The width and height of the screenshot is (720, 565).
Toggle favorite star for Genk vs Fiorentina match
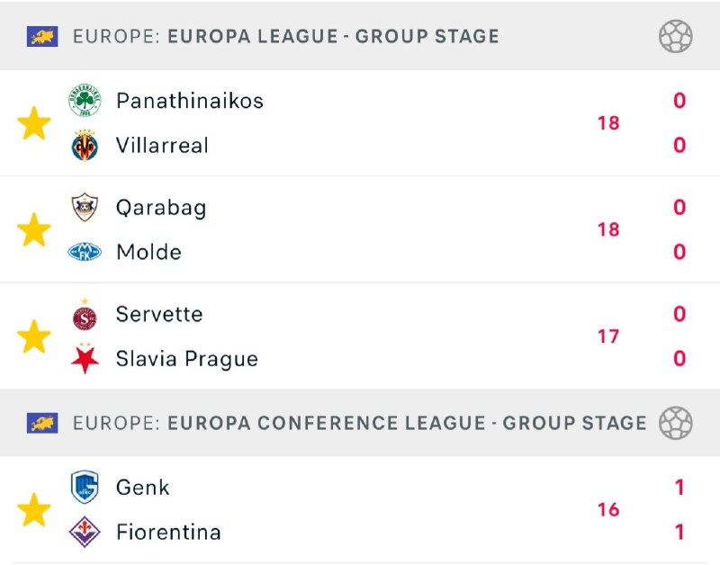point(34,510)
